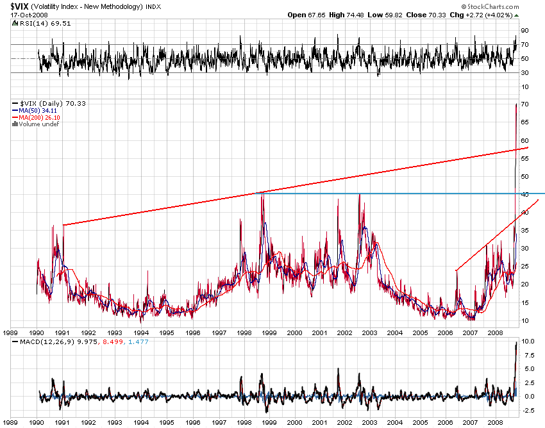This screenshot has width=545, height=428.
Task: Click the MACD line swatch in lower panel
Action: 15,342
